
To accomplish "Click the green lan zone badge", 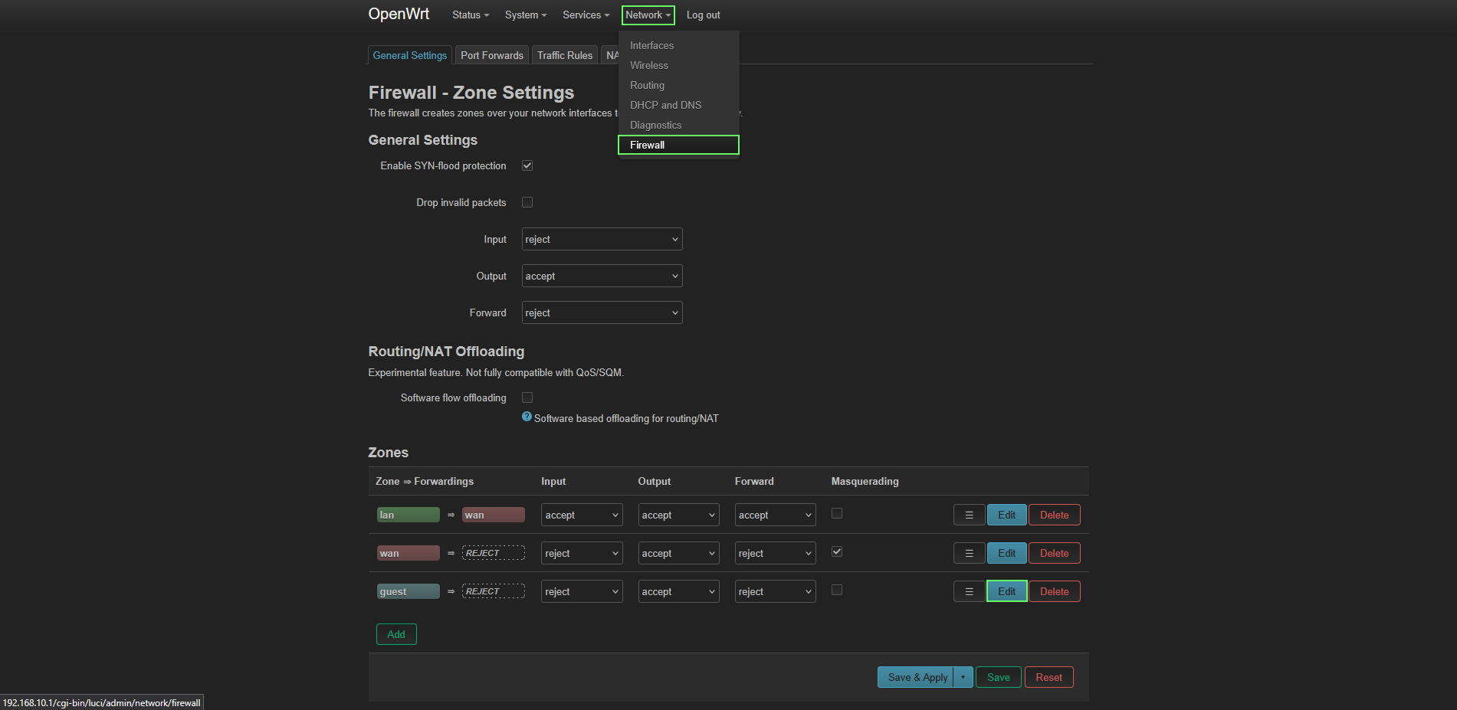I will tap(409, 515).
